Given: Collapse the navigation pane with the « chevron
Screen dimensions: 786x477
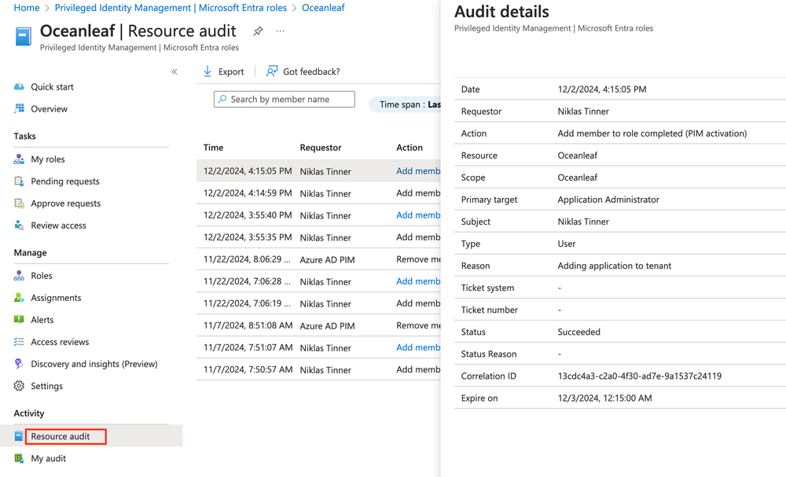Looking at the screenshot, I should pyautogui.click(x=174, y=71).
